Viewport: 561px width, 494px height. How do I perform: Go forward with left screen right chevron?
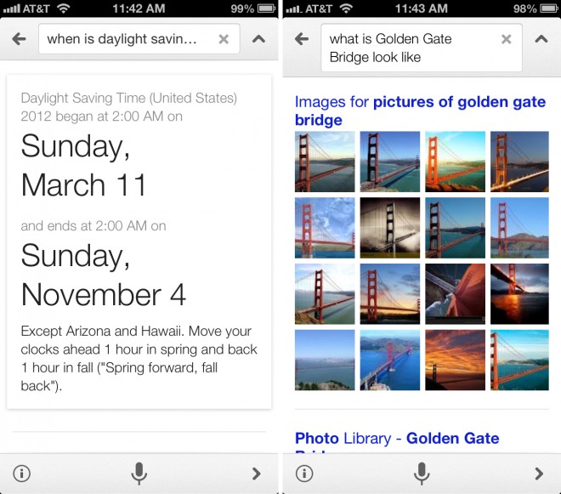pos(256,474)
